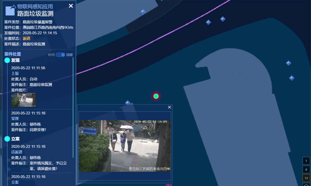Click the lowest diamond marker on the right
The image size is (311, 186).
click(292, 78)
